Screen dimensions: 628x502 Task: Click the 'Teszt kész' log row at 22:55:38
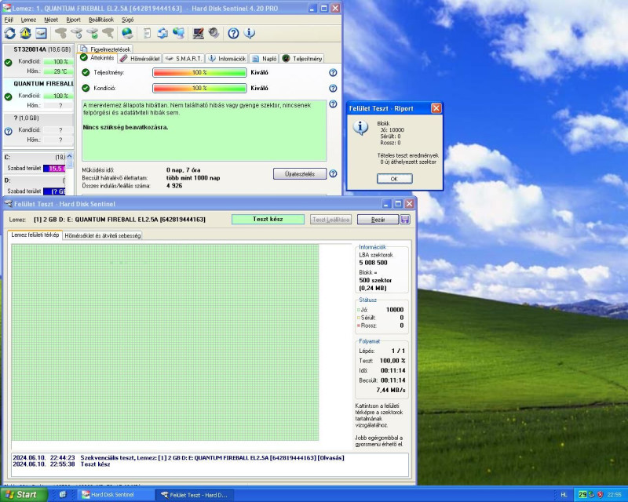210,464
